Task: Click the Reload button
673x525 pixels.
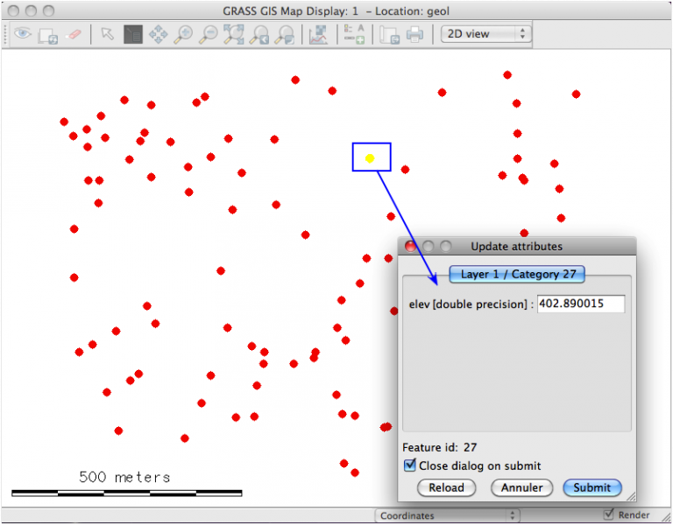Action: tap(446, 487)
